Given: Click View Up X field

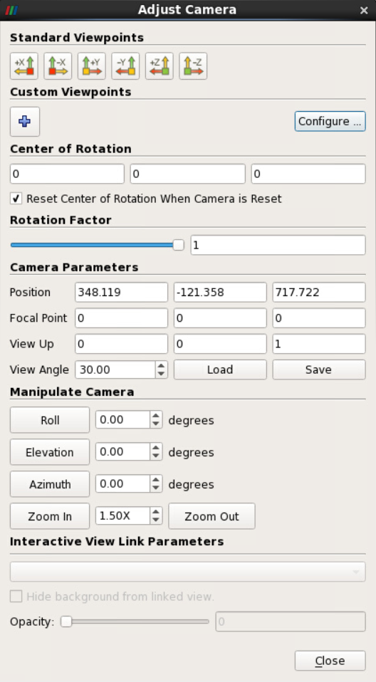Looking at the screenshot, I should 121,344.
